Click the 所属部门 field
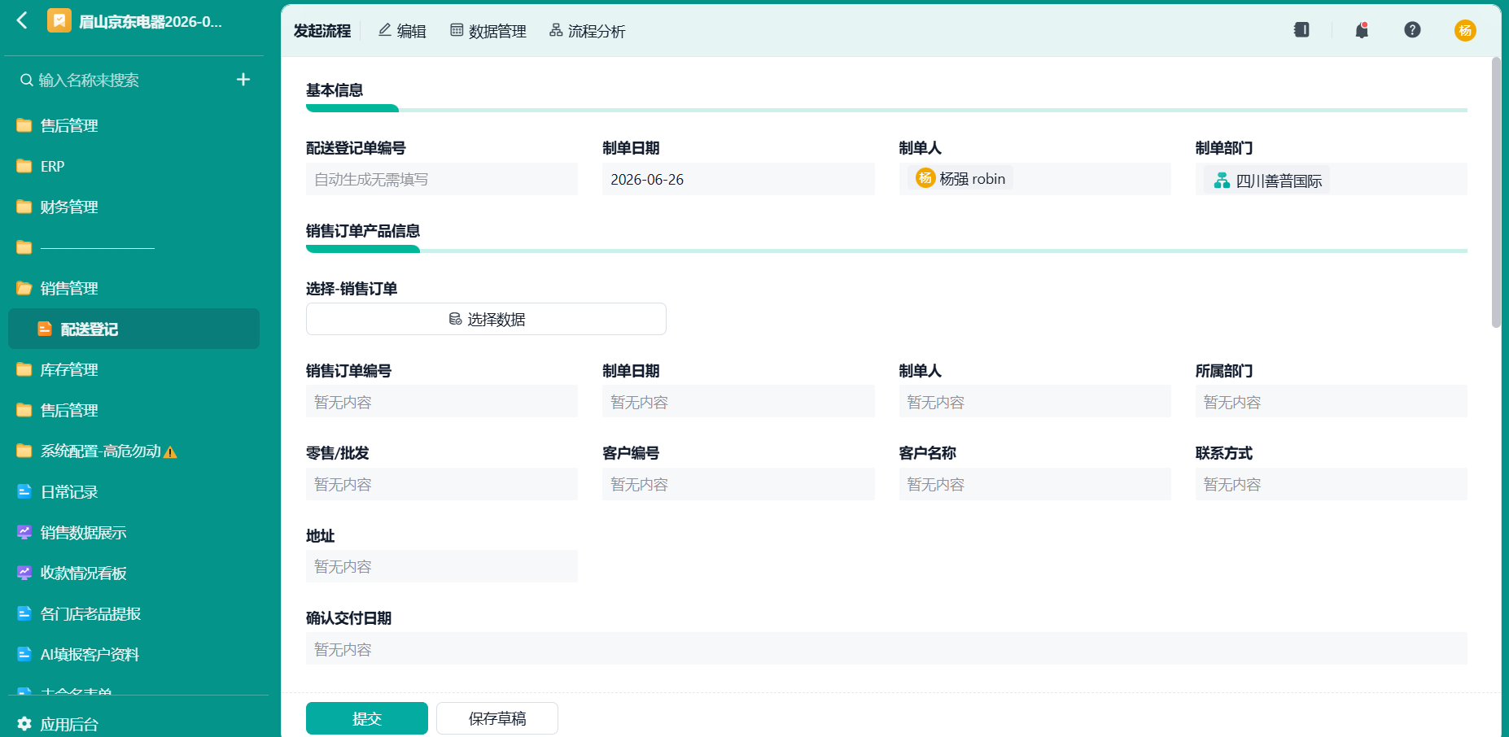Image resolution: width=1509 pixels, height=737 pixels. pos(1331,402)
